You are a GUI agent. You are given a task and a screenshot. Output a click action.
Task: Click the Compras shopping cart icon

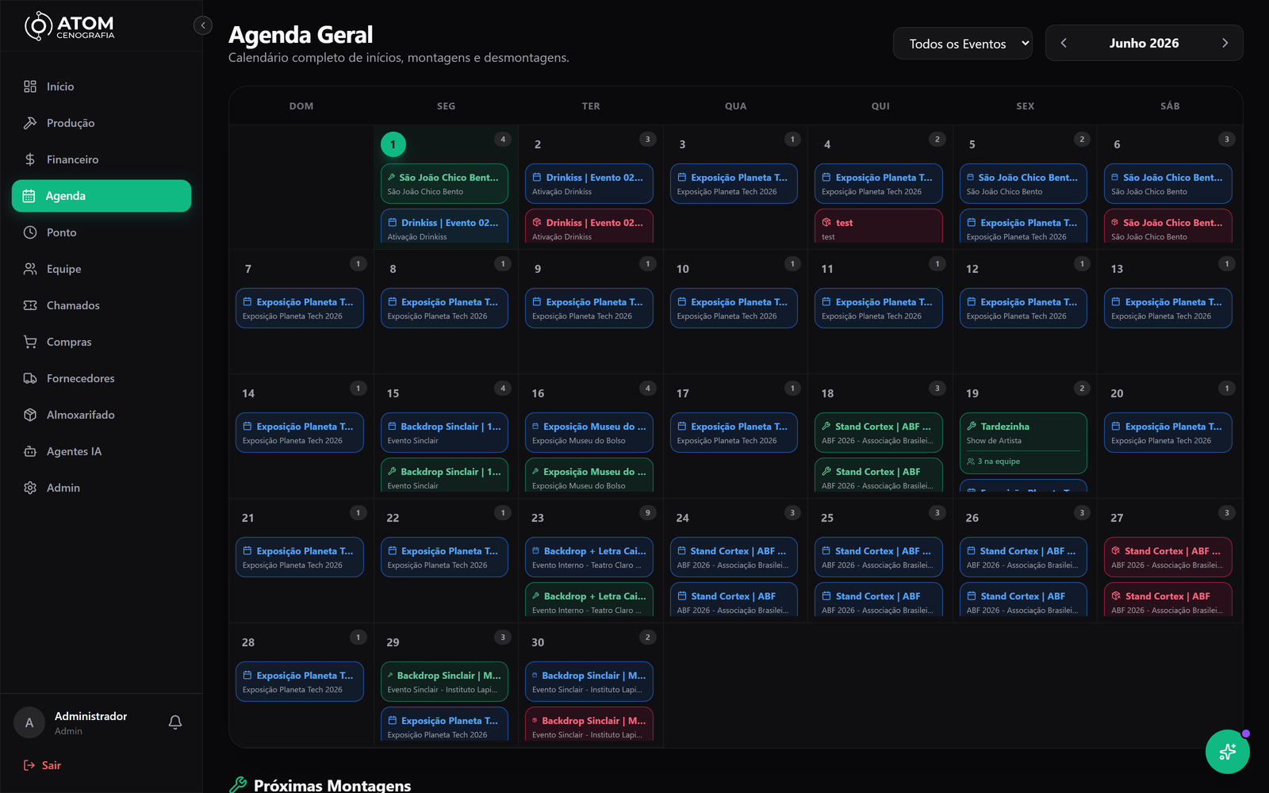click(30, 342)
